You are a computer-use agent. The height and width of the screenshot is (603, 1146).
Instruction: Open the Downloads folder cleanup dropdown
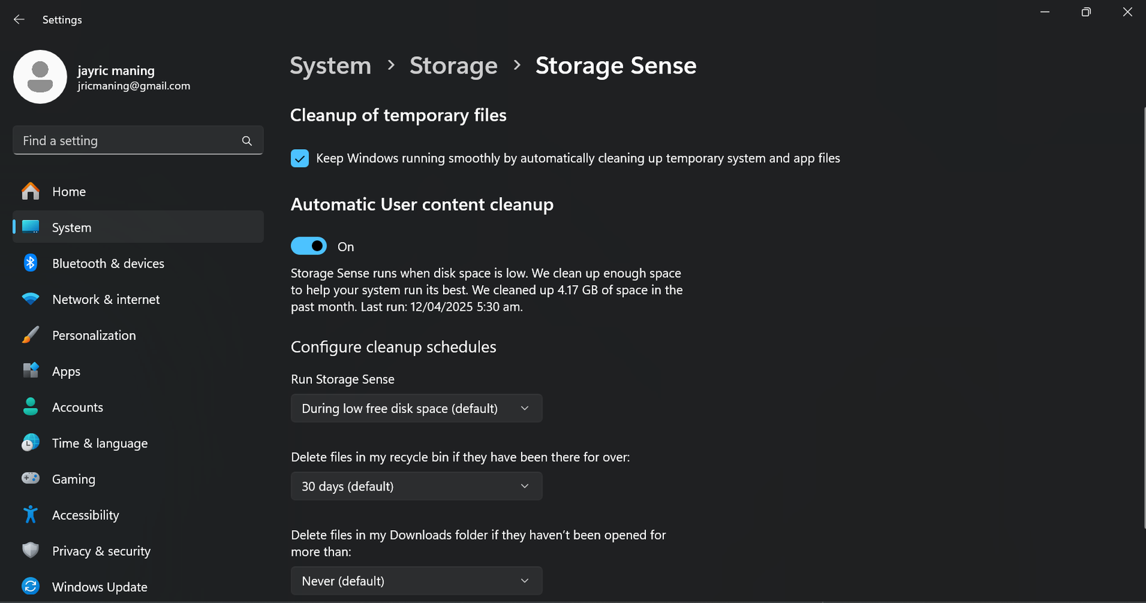click(416, 581)
